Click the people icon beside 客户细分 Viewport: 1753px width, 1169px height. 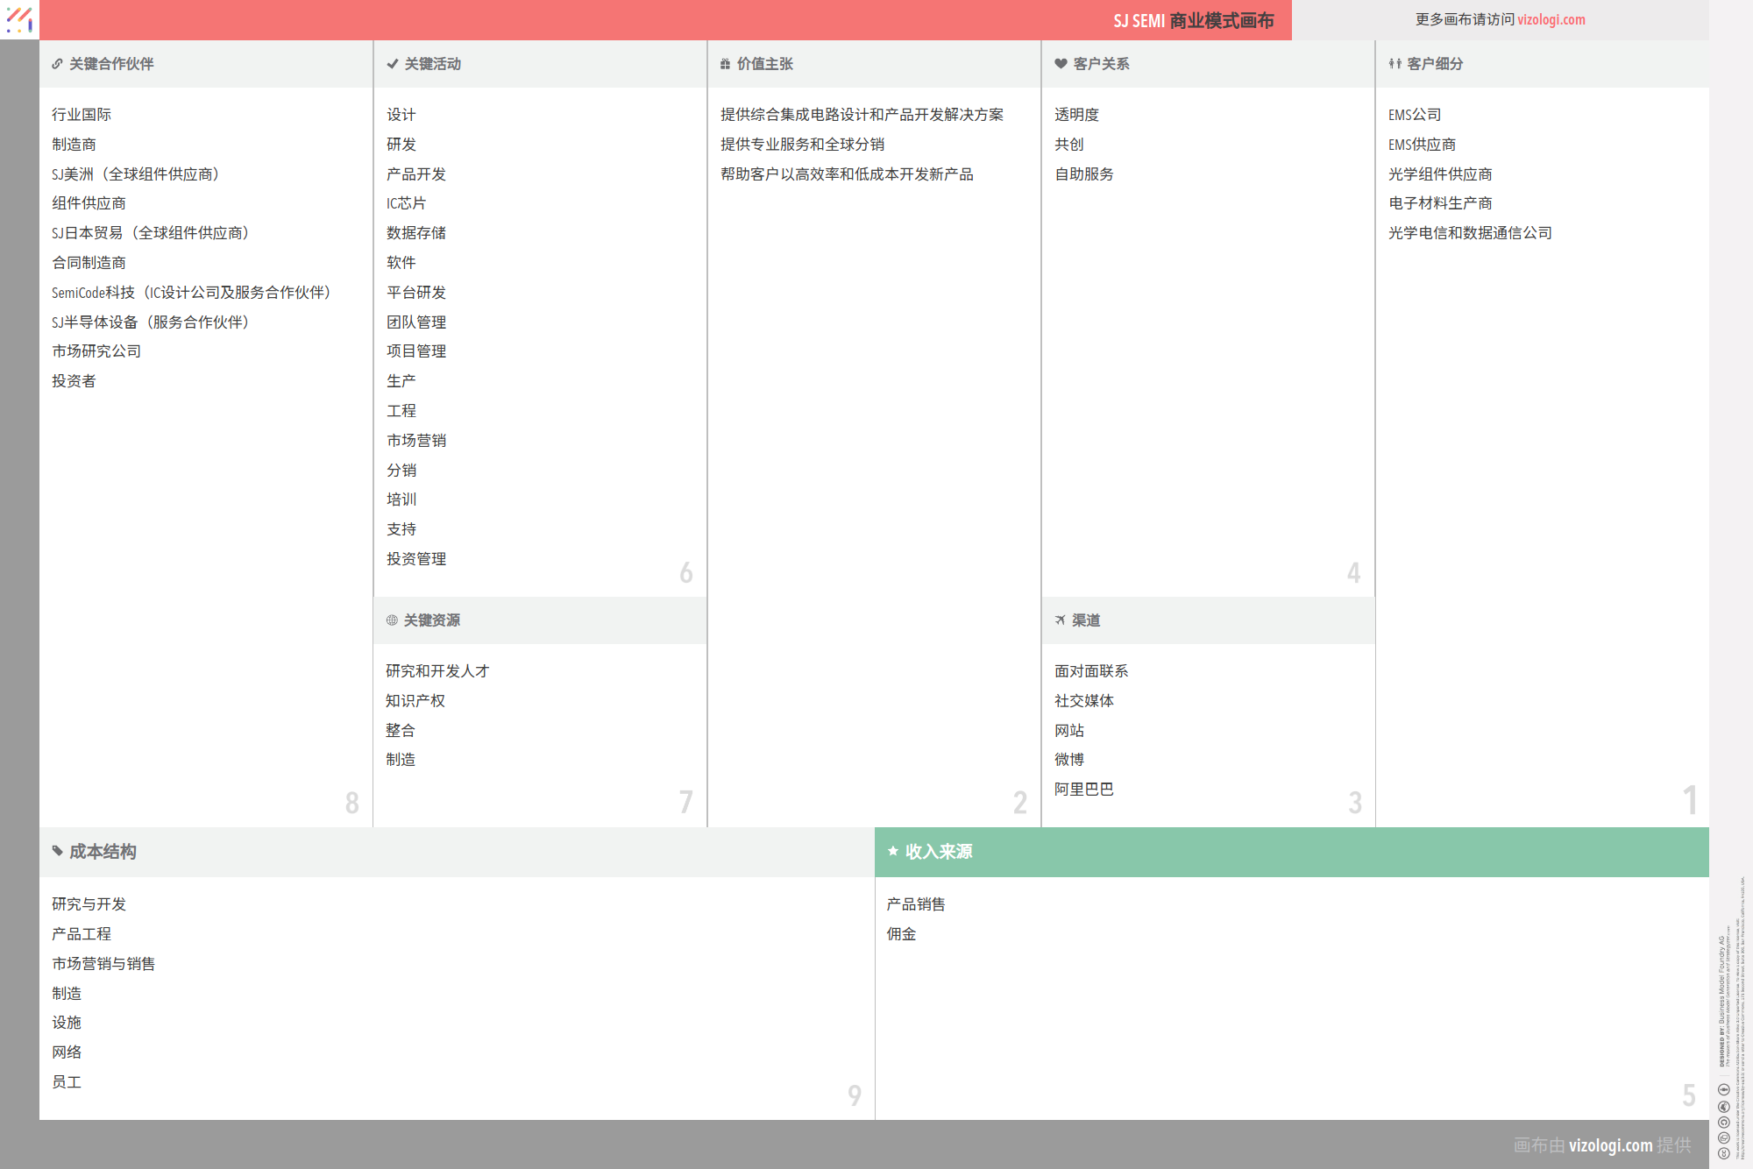(1395, 64)
